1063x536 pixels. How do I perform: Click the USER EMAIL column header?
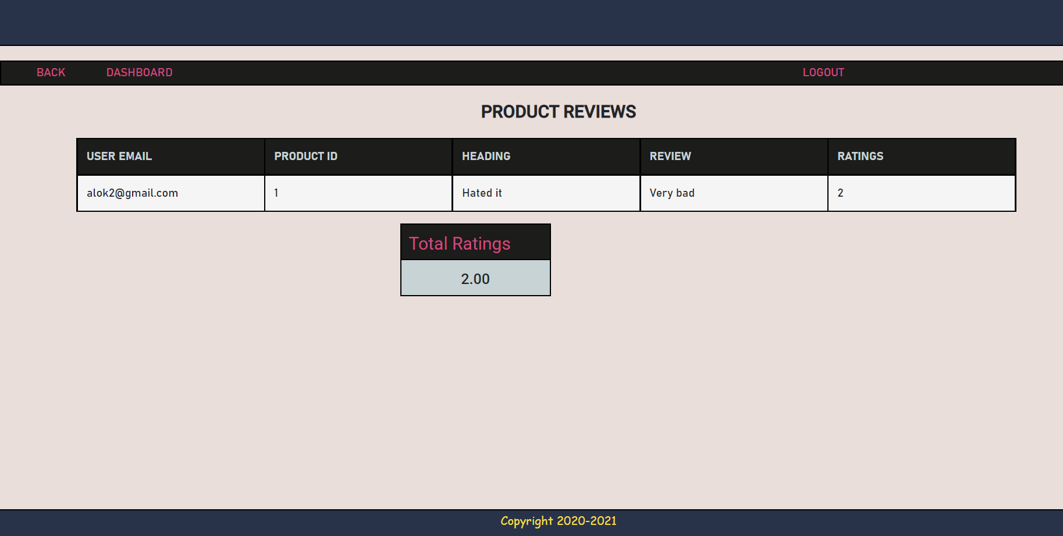171,157
